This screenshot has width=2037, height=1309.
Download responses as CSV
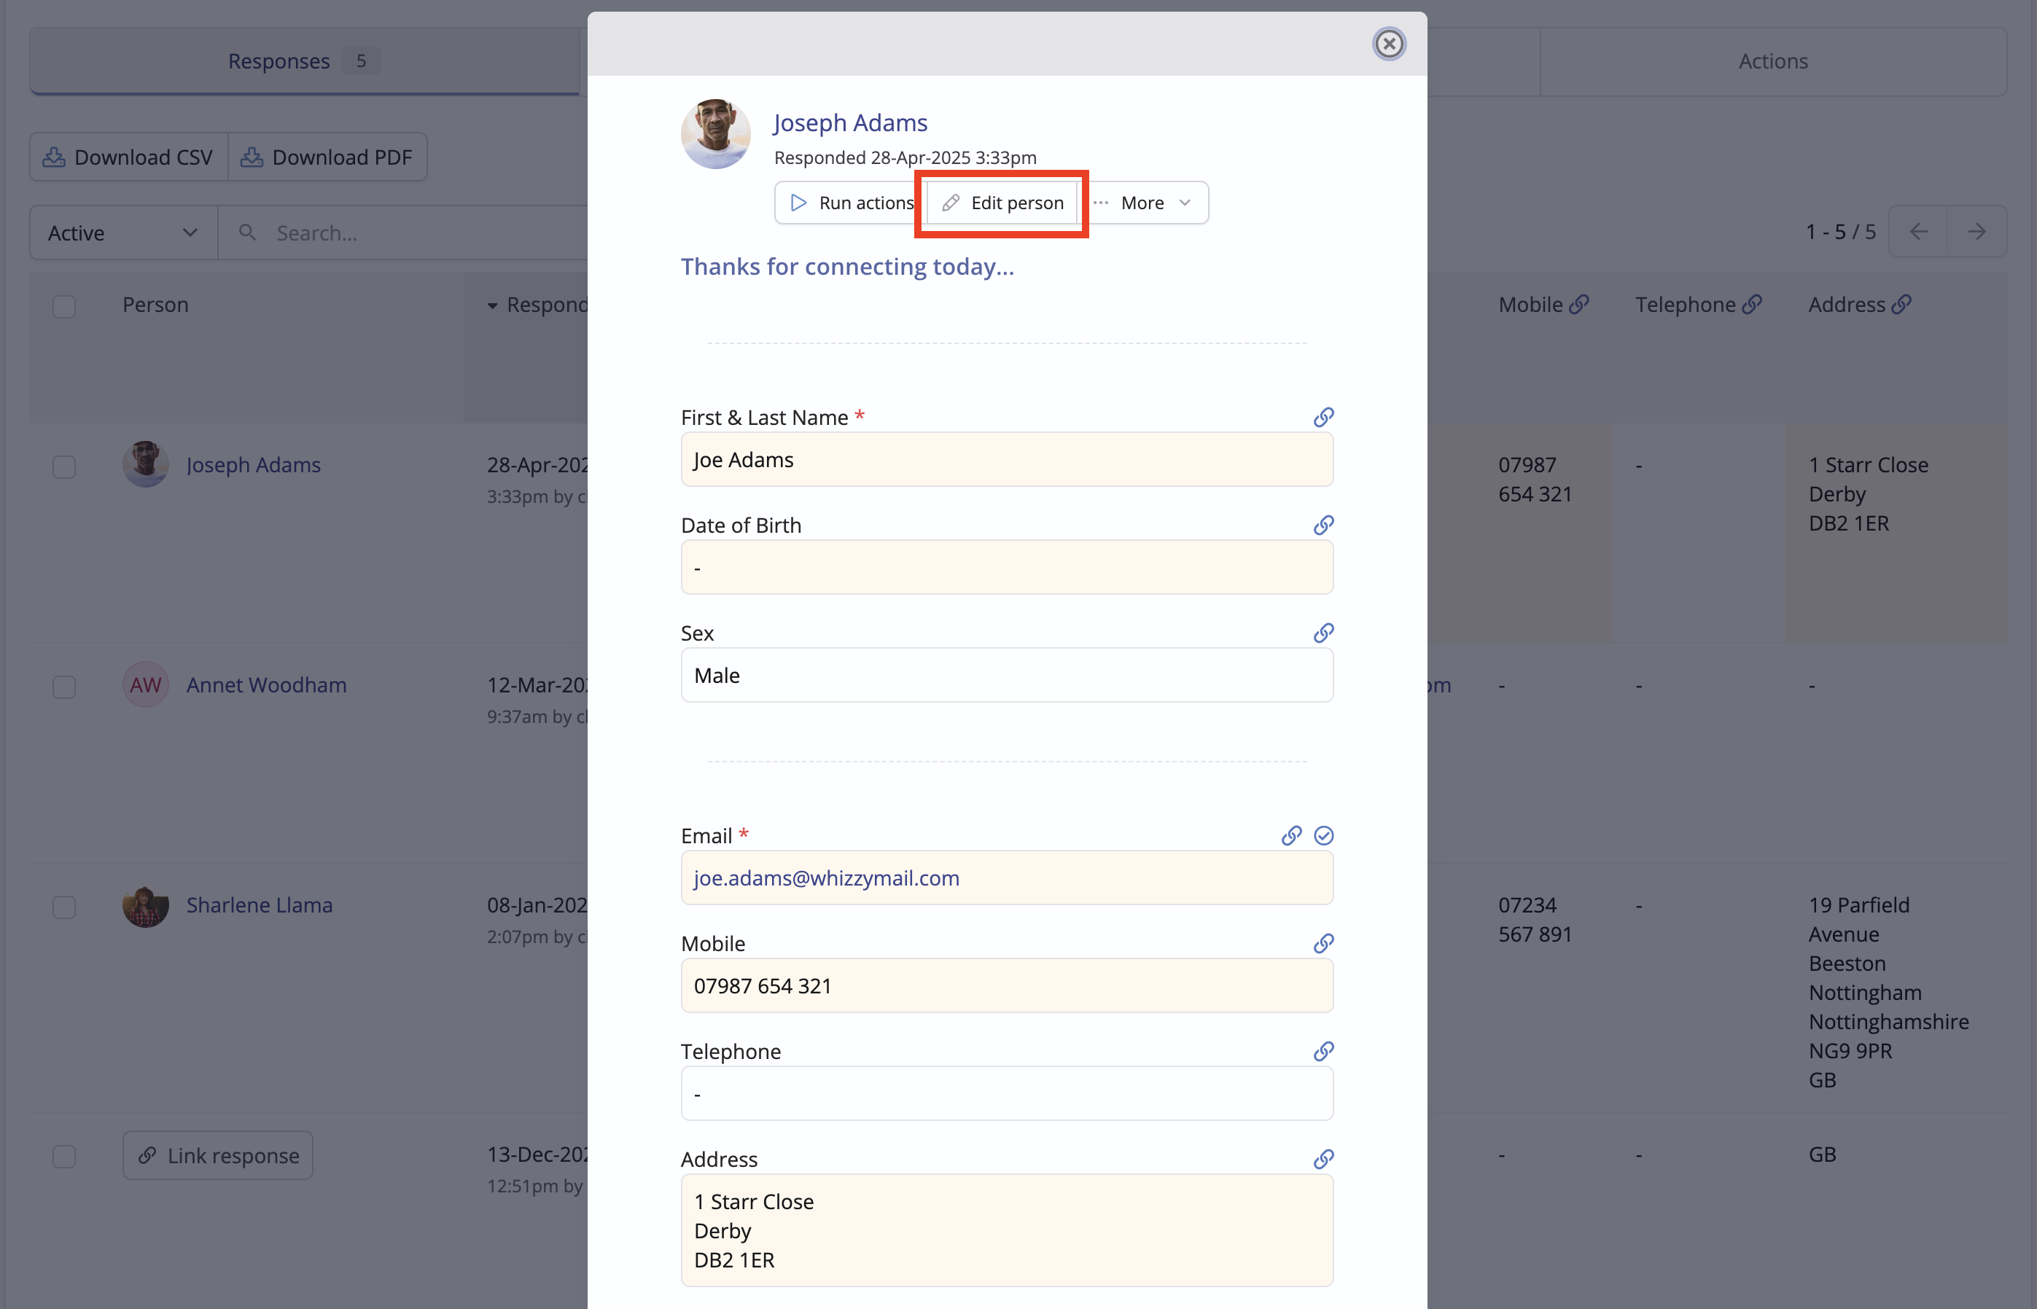point(128,157)
